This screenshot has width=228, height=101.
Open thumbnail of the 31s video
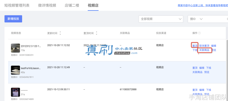tap(15, 92)
